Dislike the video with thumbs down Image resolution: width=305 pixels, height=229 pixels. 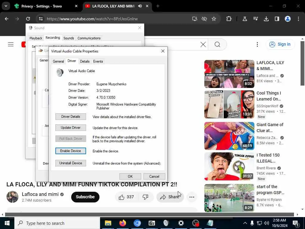[145, 197]
